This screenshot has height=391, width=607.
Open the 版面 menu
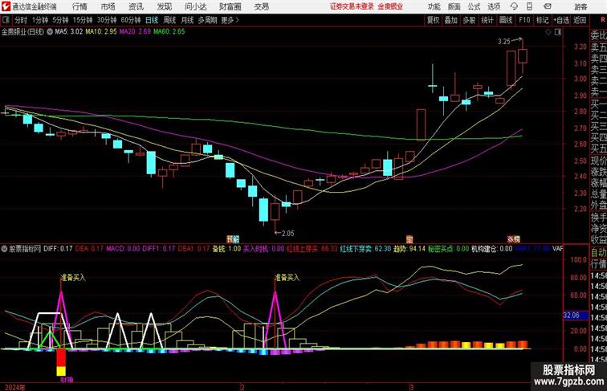click(x=454, y=6)
